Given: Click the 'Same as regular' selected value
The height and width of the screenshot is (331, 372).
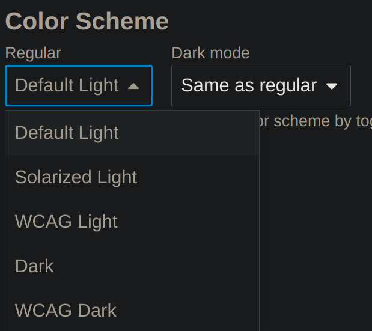Looking at the screenshot, I should coord(249,86).
